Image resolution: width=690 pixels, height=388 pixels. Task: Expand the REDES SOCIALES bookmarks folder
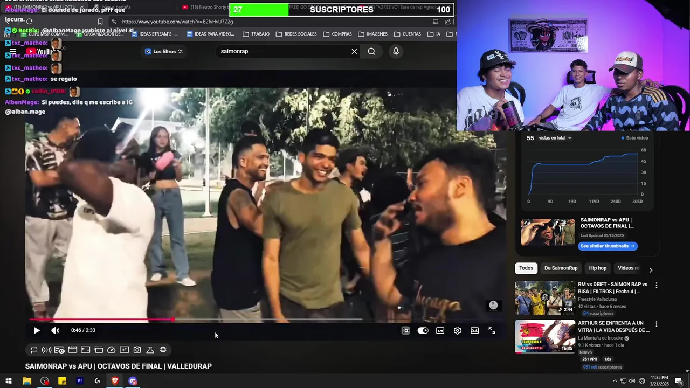coord(296,34)
